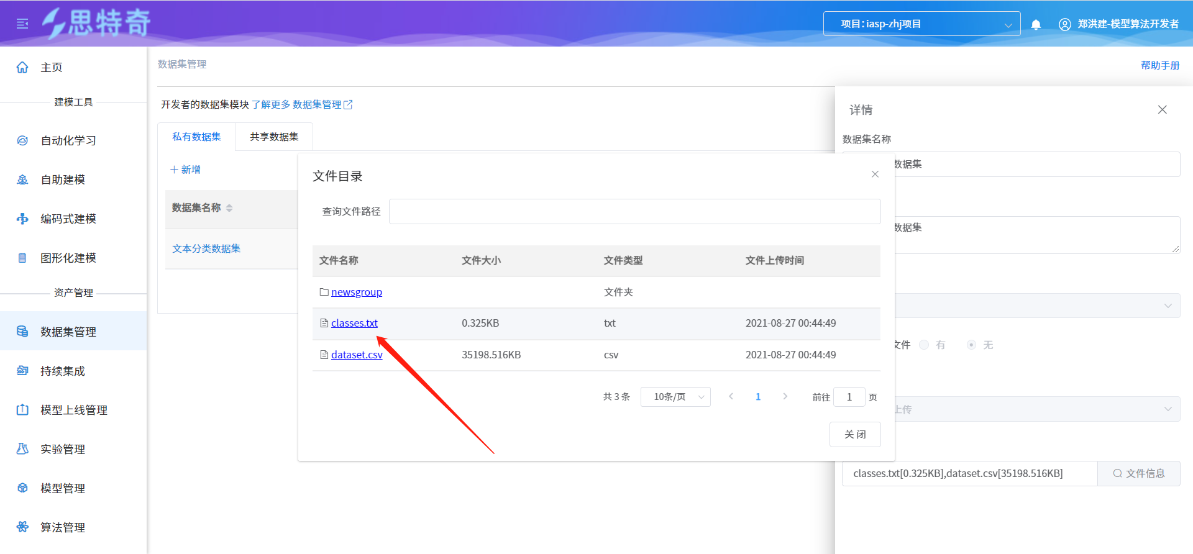Click the 关闭 button in the file dialog
This screenshot has height=554, width=1193.
[855, 434]
